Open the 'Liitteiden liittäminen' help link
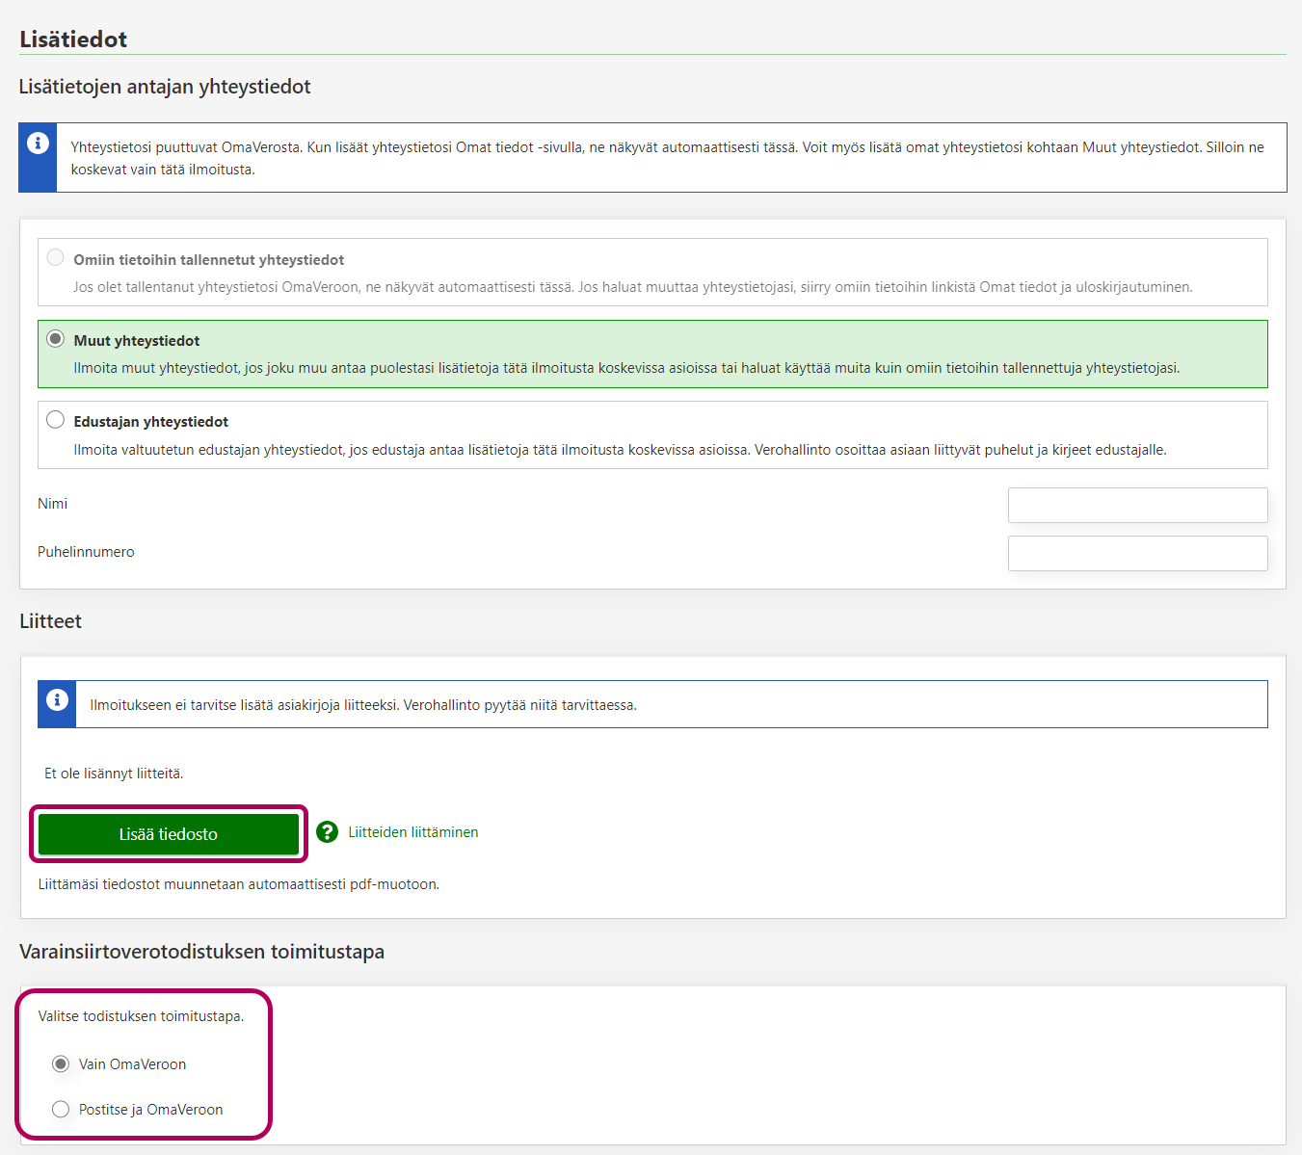 [412, 832]
